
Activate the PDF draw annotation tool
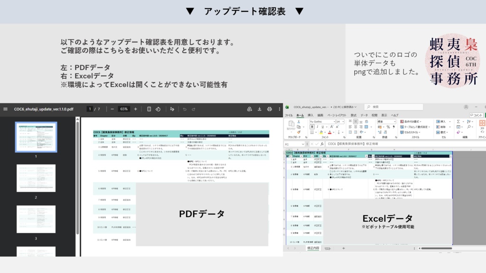(172, 109)
